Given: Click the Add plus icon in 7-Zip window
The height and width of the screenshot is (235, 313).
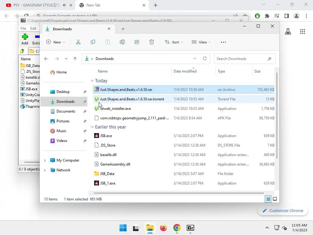Looking at the screenshot, I should coord(25,37).
